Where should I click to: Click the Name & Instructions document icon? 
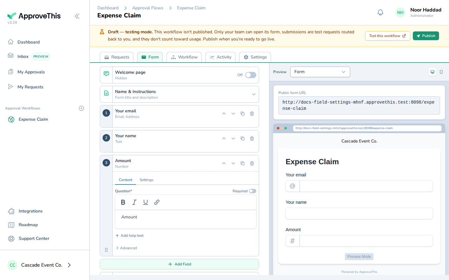(x=106, y=93)
